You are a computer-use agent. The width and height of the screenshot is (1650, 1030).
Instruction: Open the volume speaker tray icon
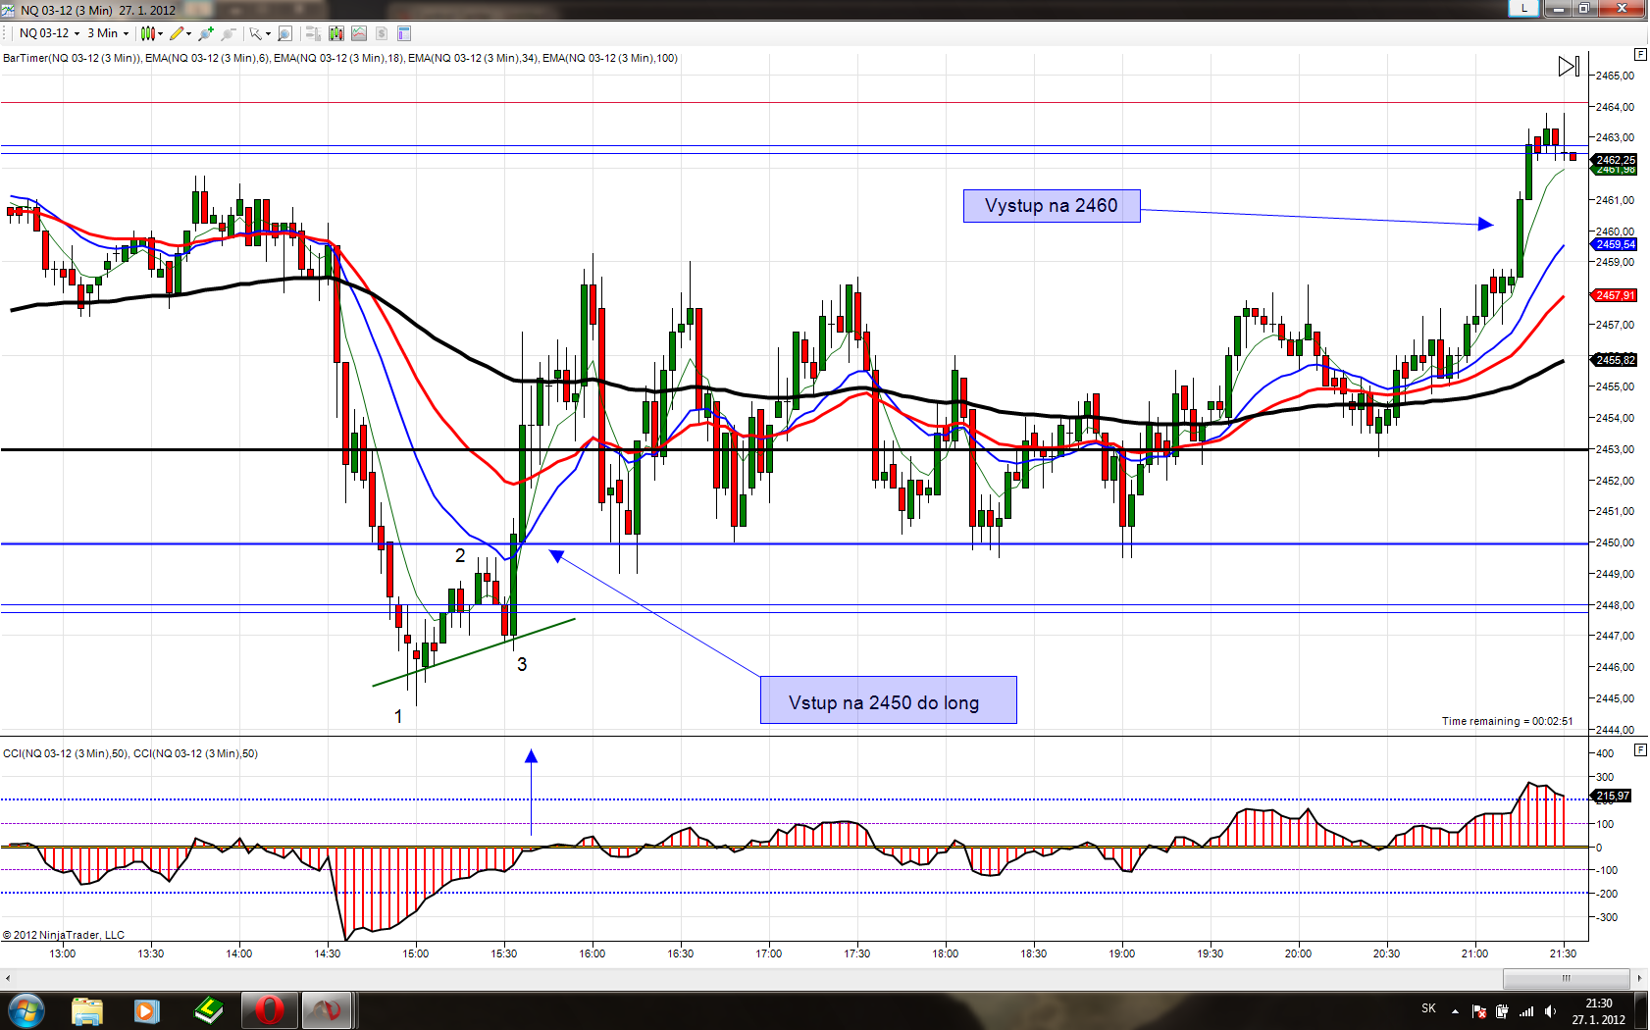click(1550, 1011)
